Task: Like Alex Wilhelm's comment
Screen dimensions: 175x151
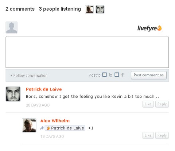Action: (x=148, y=135)
